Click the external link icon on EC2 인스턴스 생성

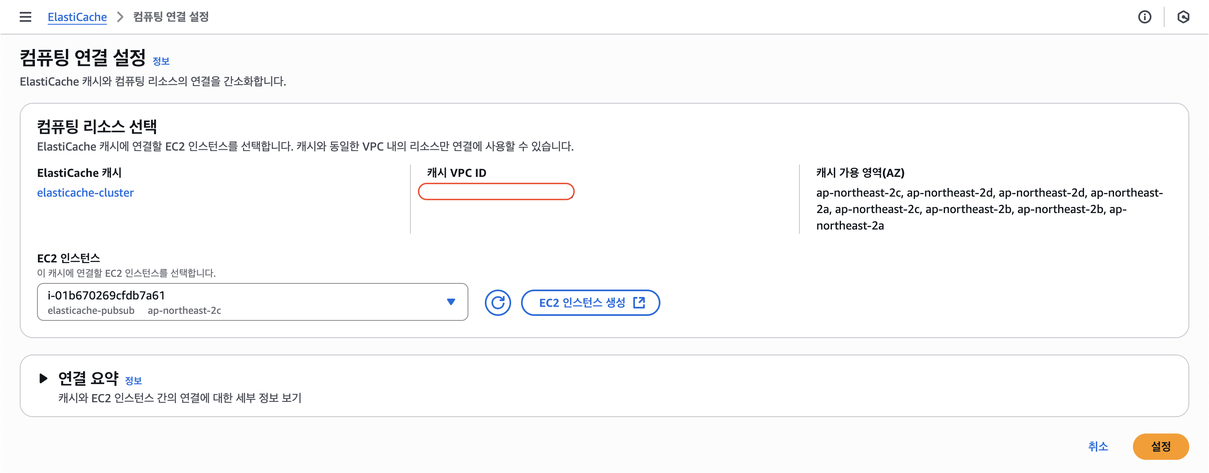[639, 303]
